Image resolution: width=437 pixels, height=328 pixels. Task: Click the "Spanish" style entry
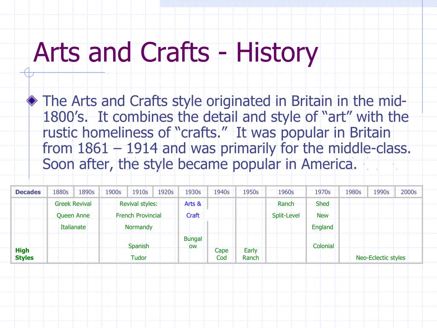139,246
